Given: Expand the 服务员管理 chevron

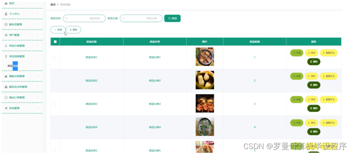Looking at the screenshot, I should click(38, 24).
